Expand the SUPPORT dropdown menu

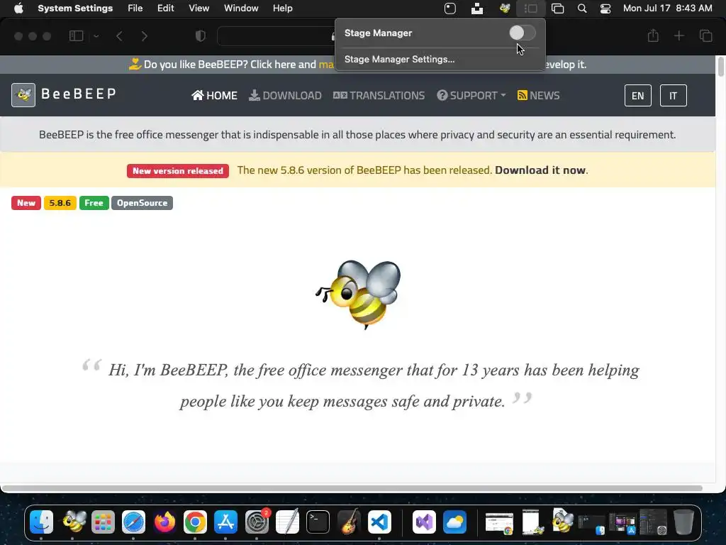[471, 96]
